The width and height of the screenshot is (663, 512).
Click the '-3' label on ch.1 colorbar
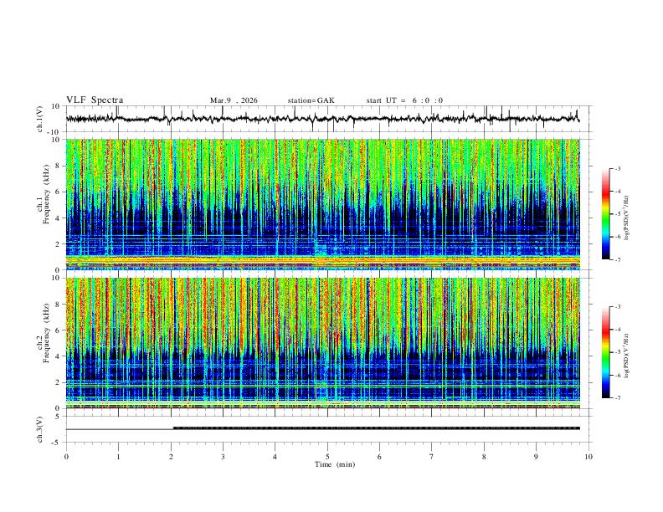617,168
